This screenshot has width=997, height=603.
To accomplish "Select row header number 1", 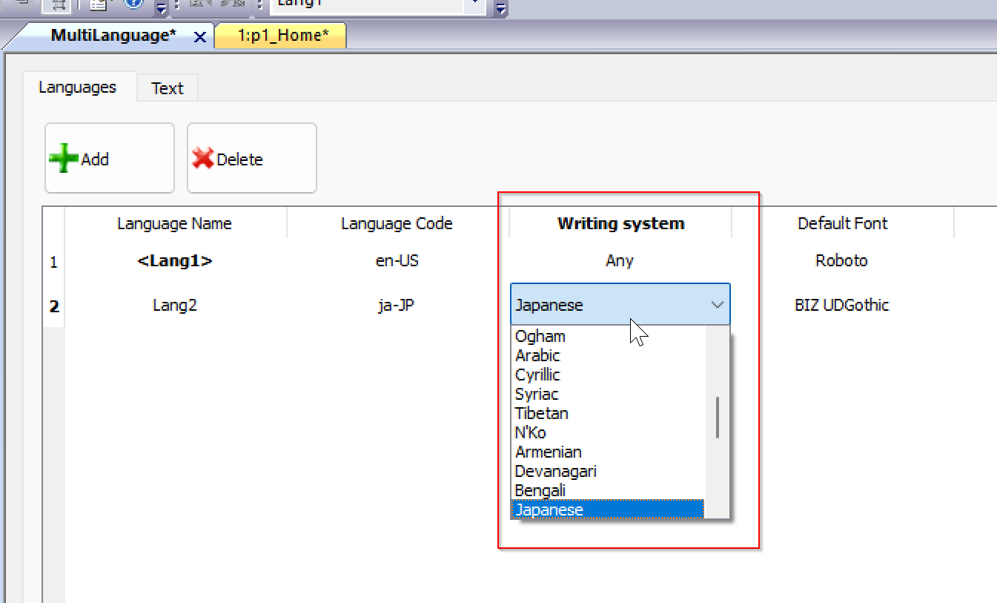I will pyautogui.click(x=53, y=262).
